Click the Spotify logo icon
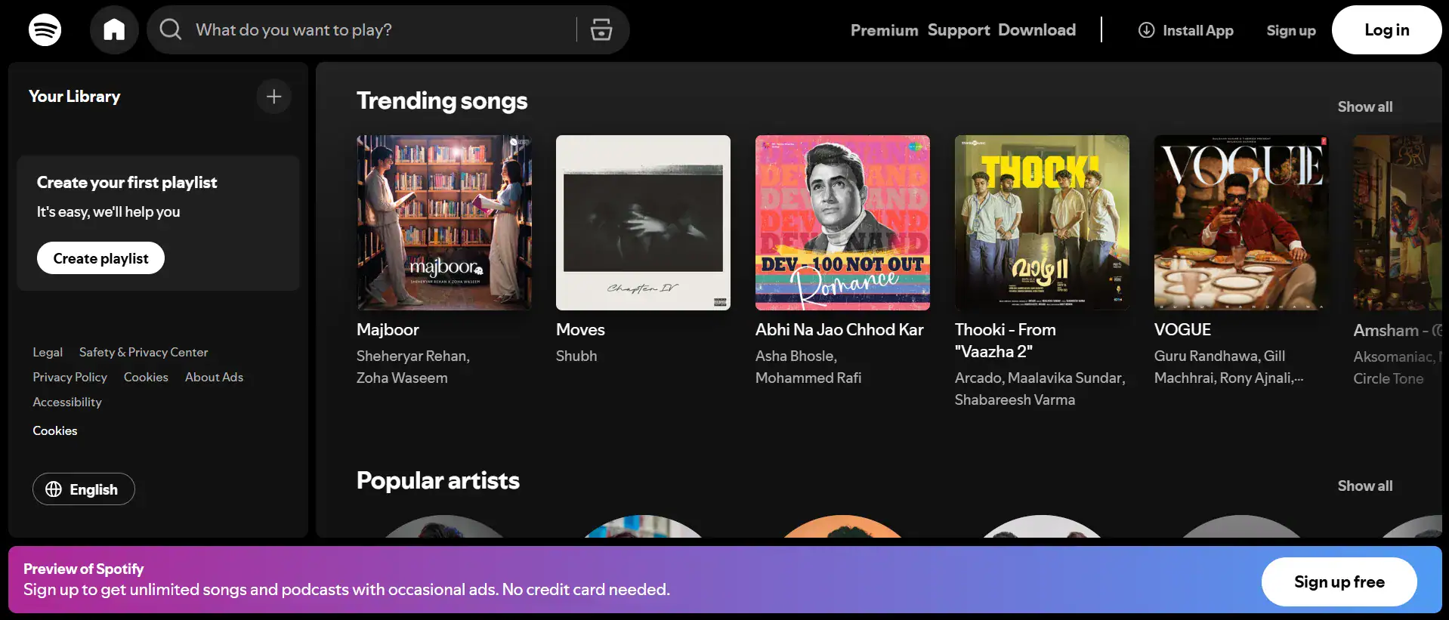Screen dimensions: 1449x620 point(45,30)
